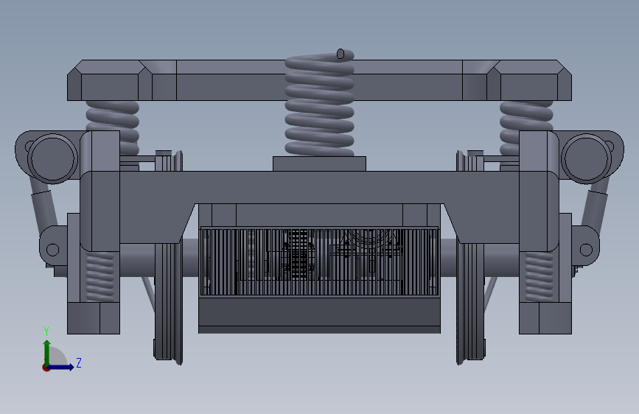
Task: Select the top horizontal bolster beam
Action: pyautogui.click(x=320, y=80)
